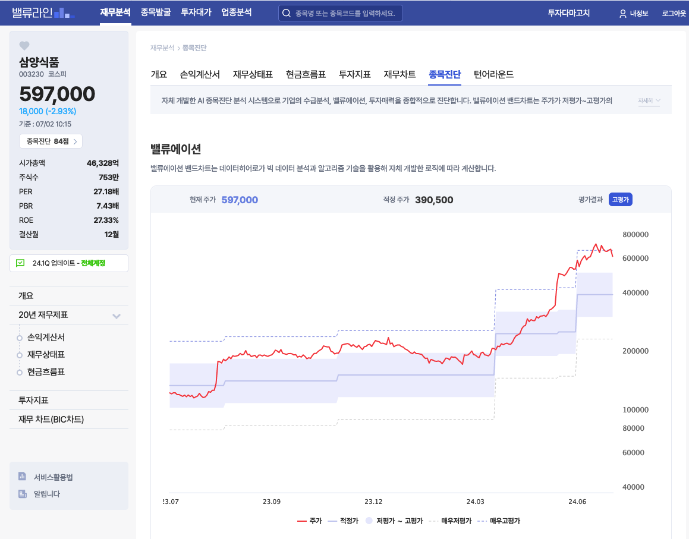Click the 18,000 (-2.93%) price change text

[x=48, y=111]
